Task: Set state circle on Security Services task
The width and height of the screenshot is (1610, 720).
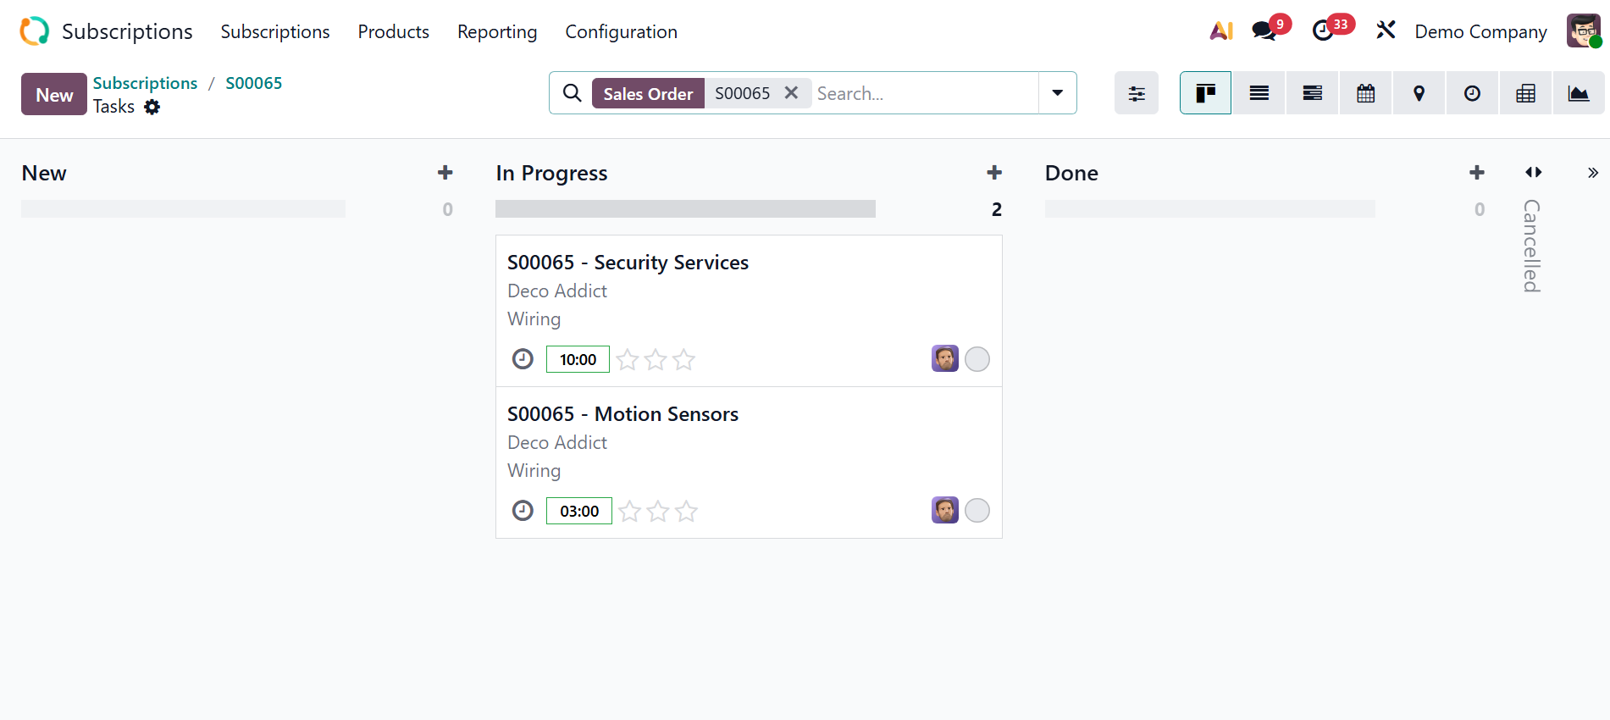Action: (x=977, y=359)
